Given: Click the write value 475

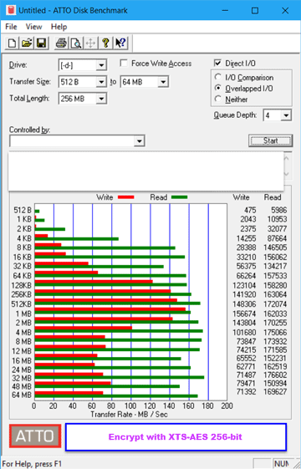Looking at the screenshot, I should (250, 210).
